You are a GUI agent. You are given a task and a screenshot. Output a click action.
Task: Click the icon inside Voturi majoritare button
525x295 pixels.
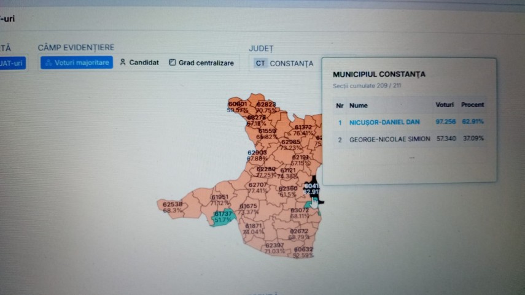[49, 63]
